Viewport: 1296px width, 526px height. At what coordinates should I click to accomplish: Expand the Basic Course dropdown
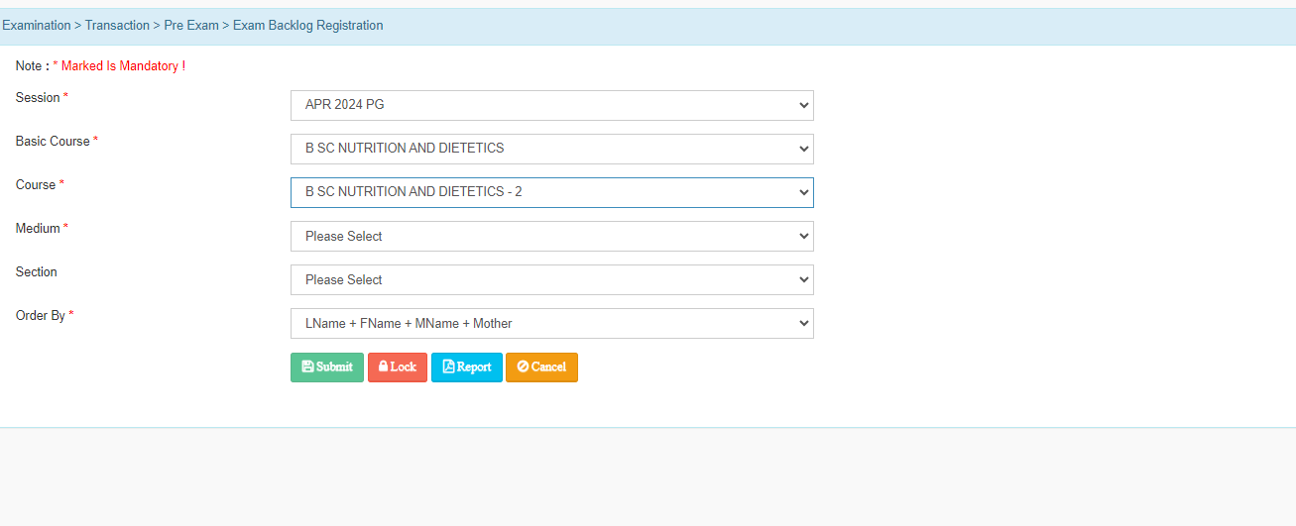tap(551, 149)
